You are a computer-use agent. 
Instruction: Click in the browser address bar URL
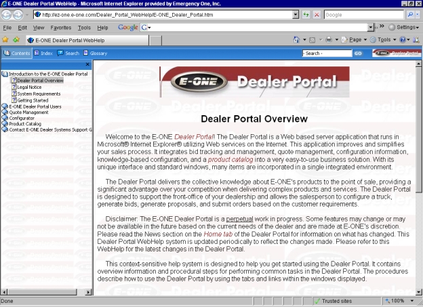(163, 14)
